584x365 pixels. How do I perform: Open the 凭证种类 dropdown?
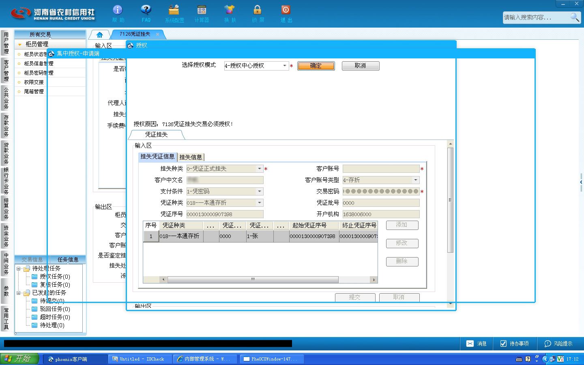260,203
